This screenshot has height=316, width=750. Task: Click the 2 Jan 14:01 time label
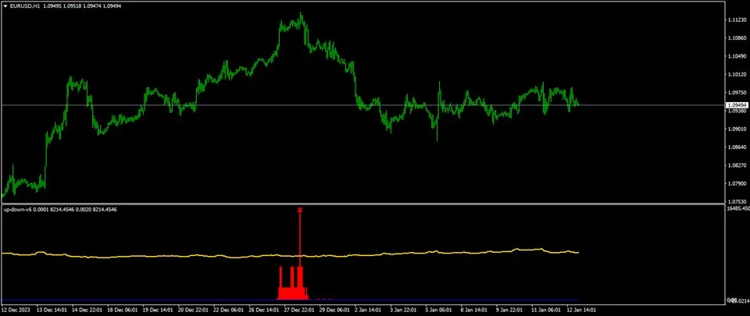tap(368, 310)
